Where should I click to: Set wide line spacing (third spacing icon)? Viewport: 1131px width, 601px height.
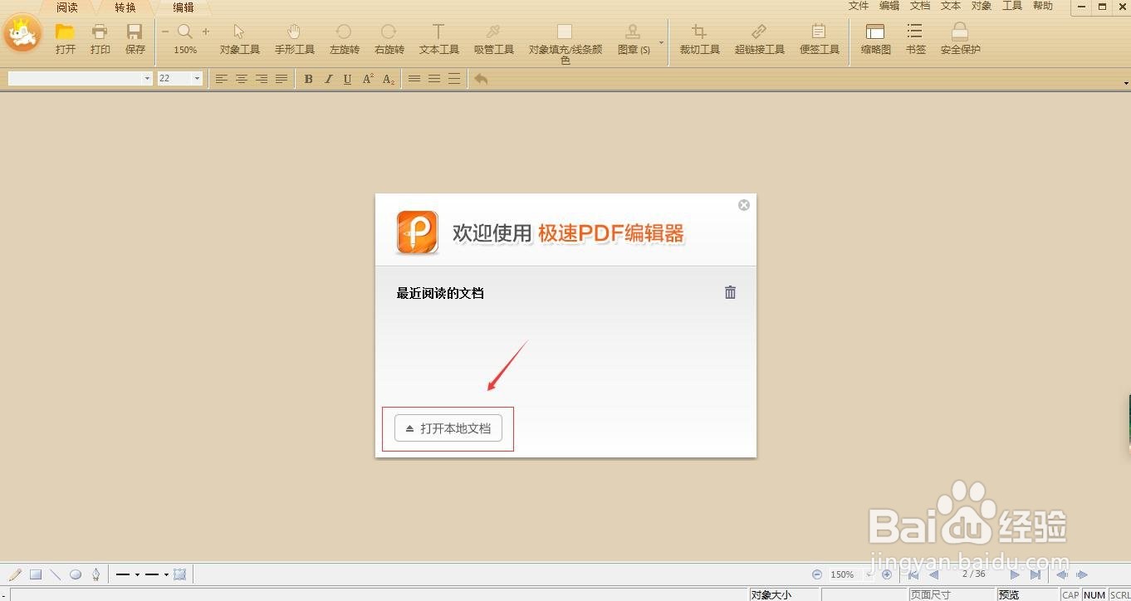coord(454,79)
